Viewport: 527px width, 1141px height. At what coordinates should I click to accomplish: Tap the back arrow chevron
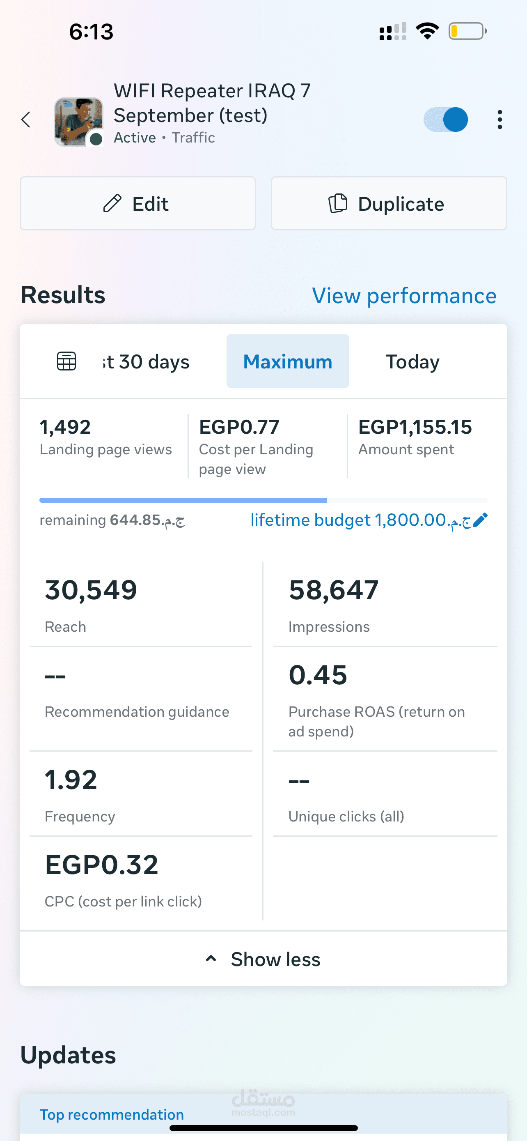[x=26, y=120]
